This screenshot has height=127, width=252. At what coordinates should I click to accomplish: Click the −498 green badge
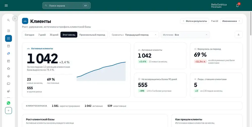click(x=141, y=91)
